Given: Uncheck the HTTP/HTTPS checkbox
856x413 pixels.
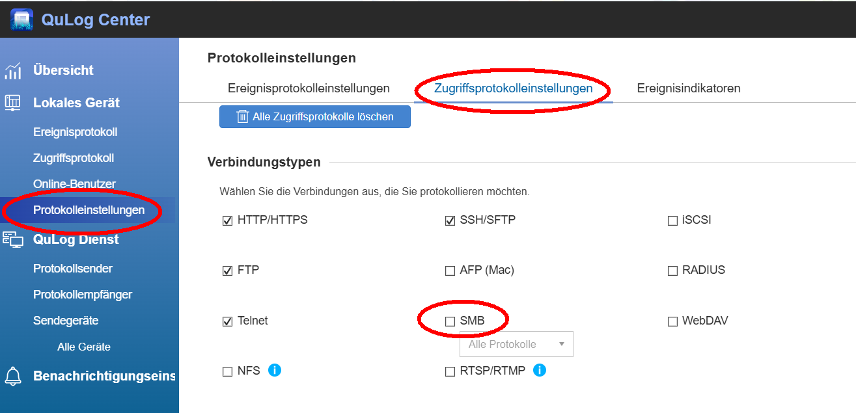Looking at the screenshot, I should point(227,220).
